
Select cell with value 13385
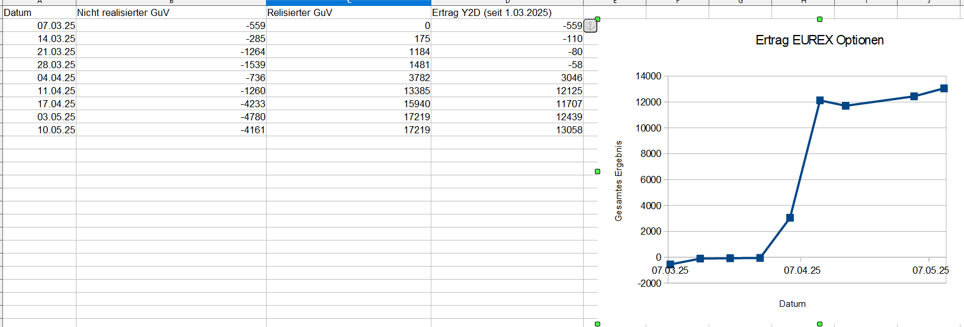click(x=348, y=91)
